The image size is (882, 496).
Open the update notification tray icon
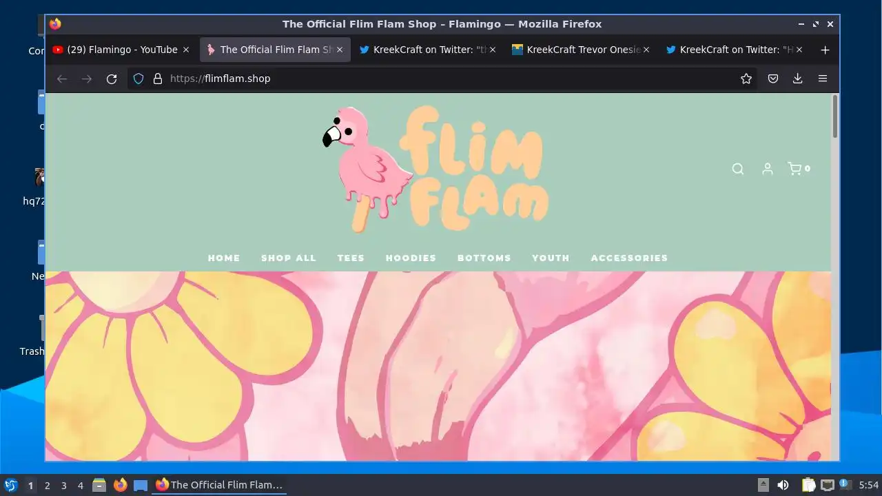coord(845,485)
